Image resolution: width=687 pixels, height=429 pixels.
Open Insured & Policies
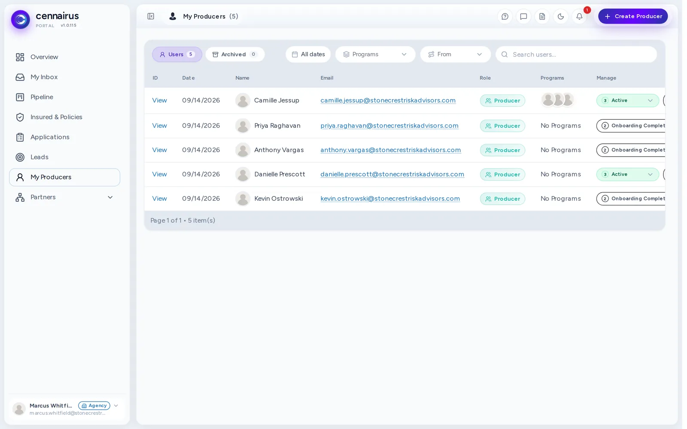[x=64, y=117]
